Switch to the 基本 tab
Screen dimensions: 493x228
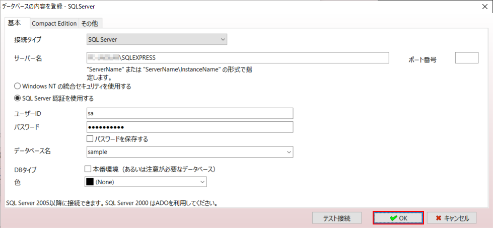16,23
